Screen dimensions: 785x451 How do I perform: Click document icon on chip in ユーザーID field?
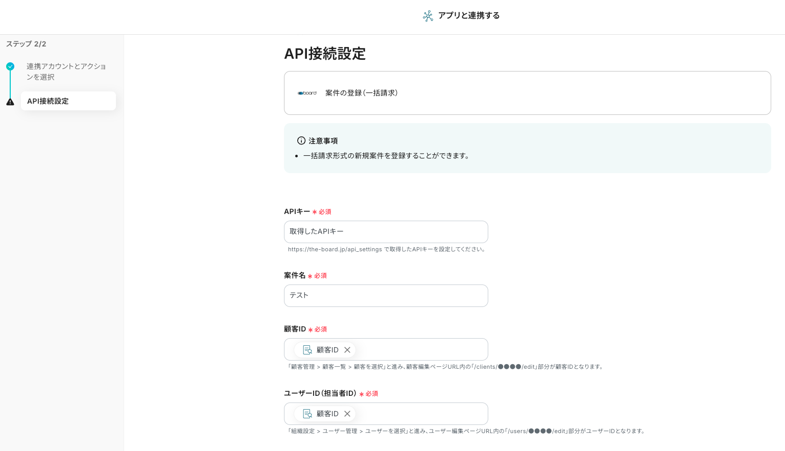point(307,414)
